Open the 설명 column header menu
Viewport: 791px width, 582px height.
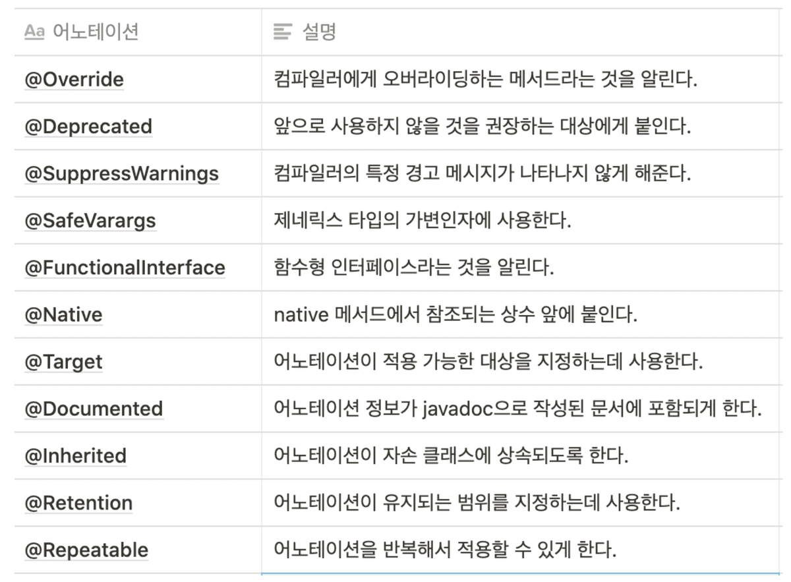pos(521,32)
